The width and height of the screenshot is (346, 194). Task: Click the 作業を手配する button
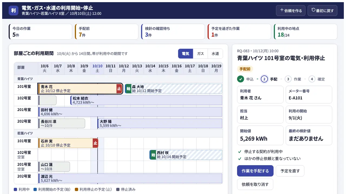coord(255,171)
